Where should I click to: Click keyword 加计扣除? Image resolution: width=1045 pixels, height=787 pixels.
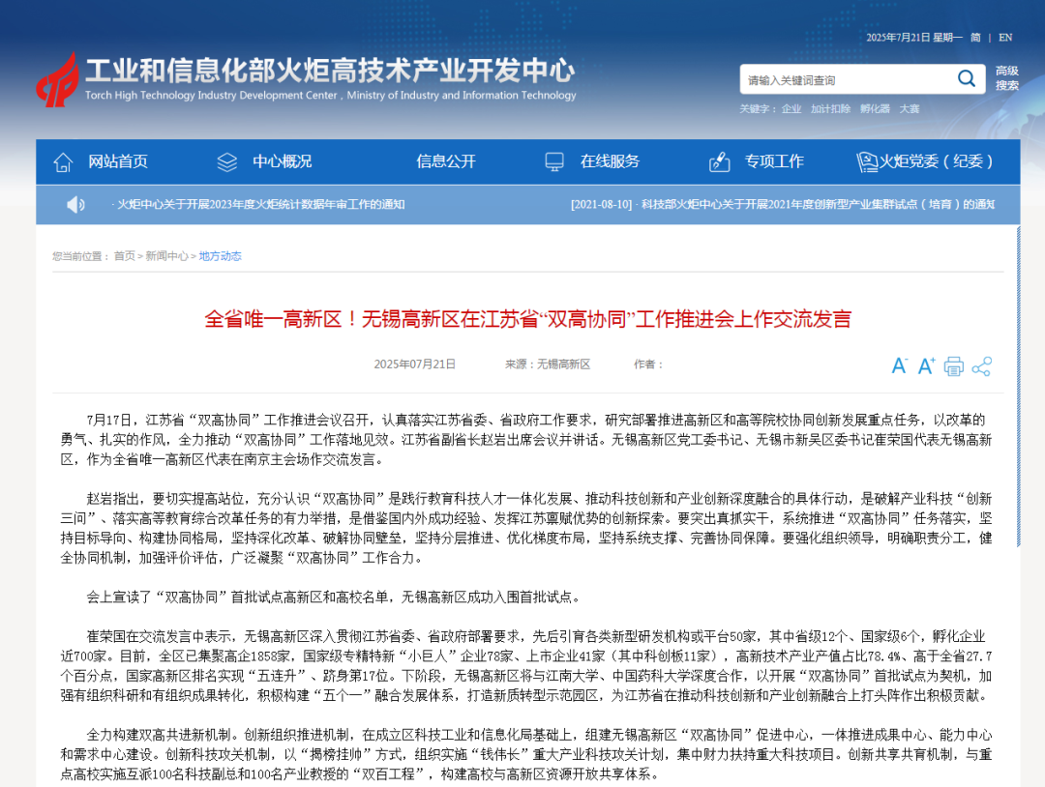[x=830, y=108]
